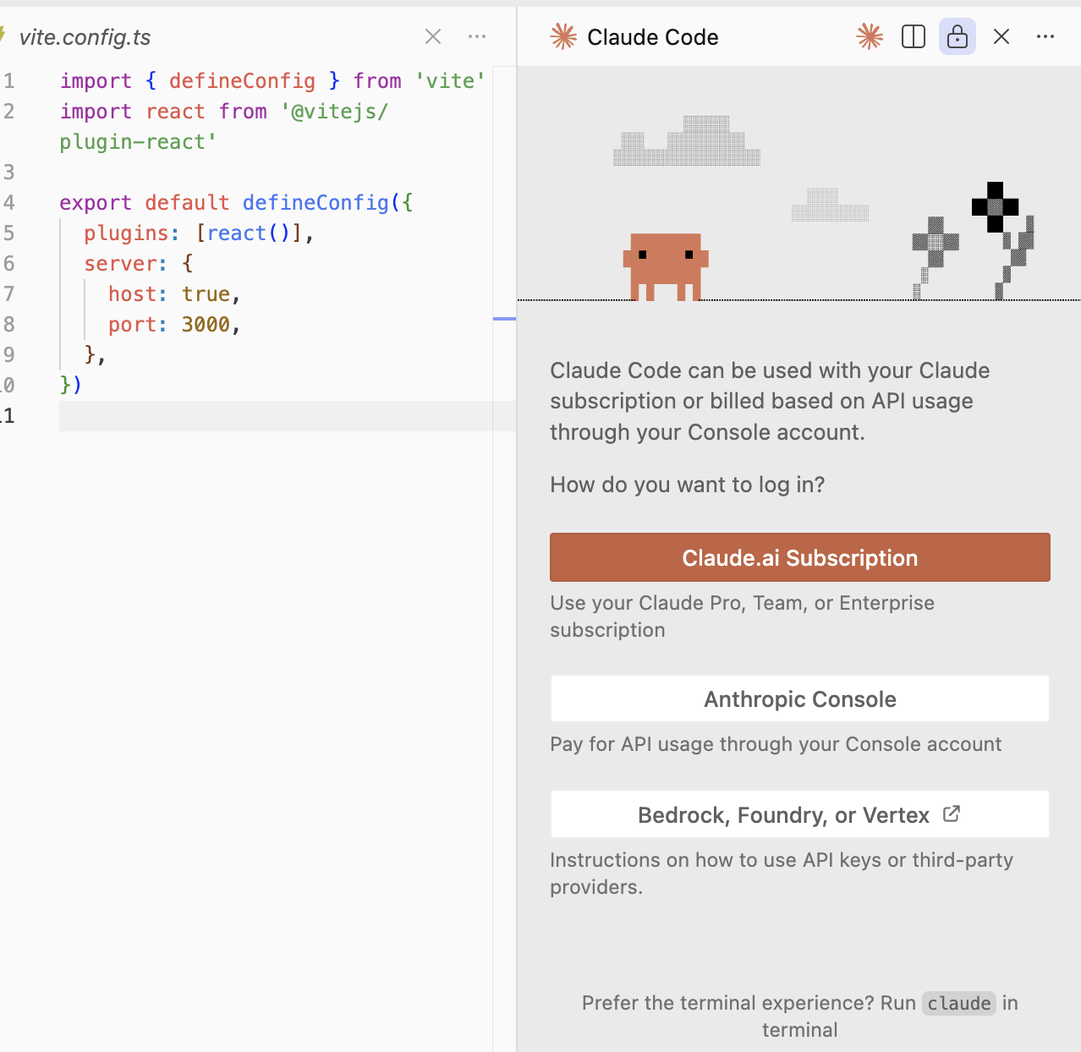Select the vite.config.ts tab

tap(85, 37)
